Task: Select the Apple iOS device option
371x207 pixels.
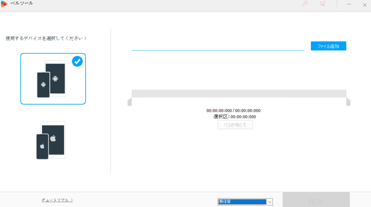Action: pyautogui.click(x=51, y=140)
